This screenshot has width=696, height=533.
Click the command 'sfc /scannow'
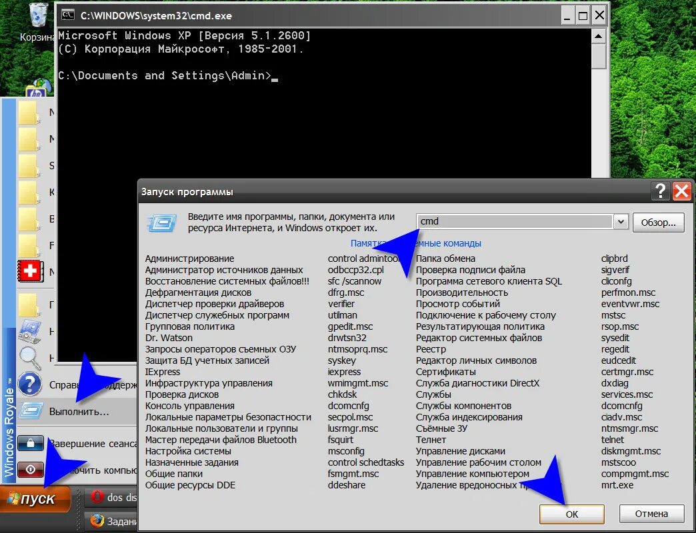(x=354, y=281)
